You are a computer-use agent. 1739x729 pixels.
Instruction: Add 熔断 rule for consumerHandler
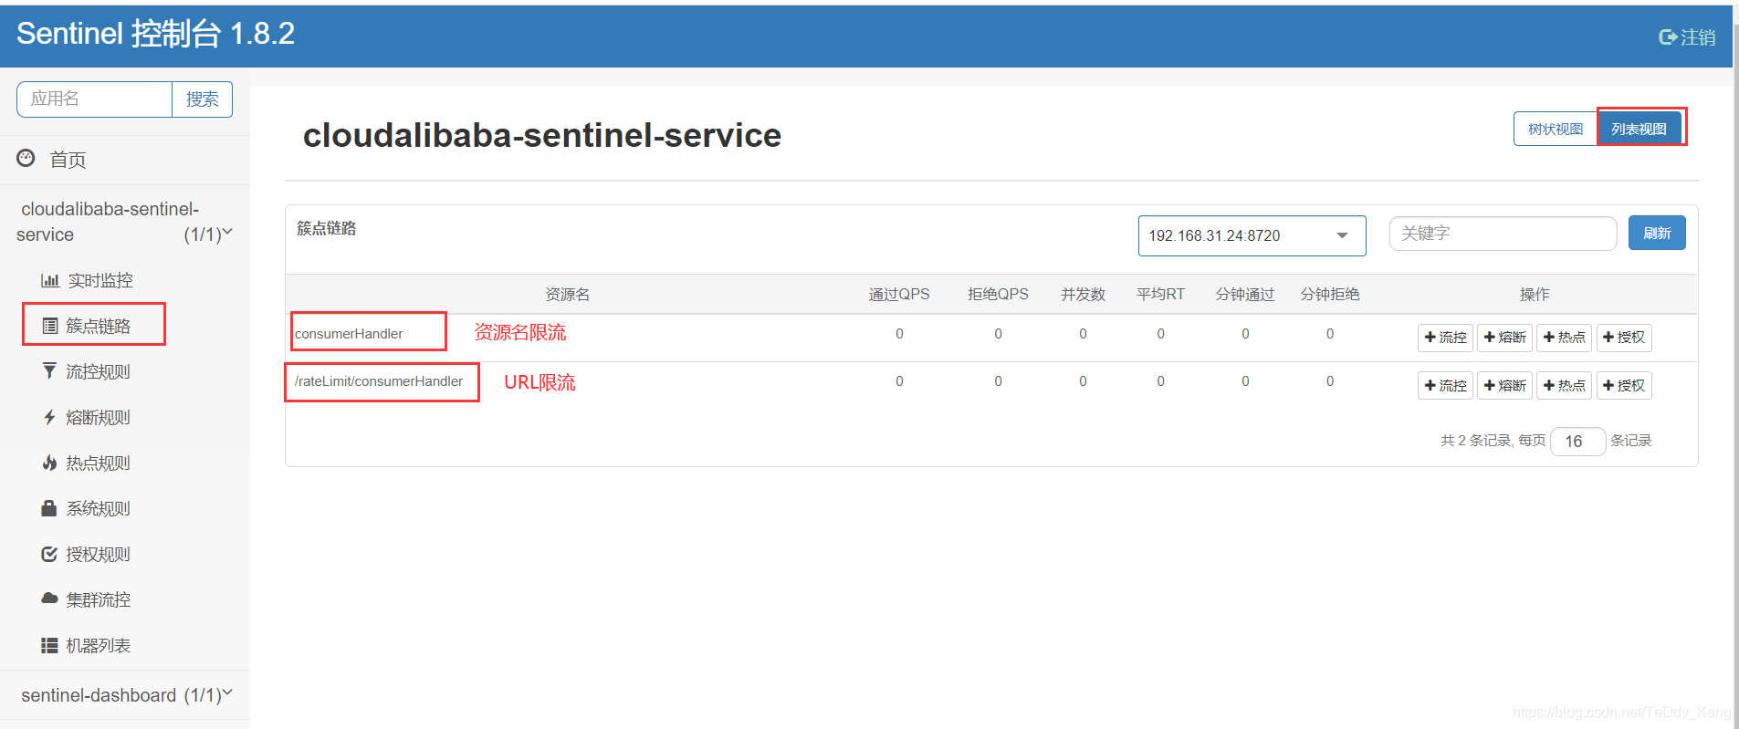(1504, 338)
